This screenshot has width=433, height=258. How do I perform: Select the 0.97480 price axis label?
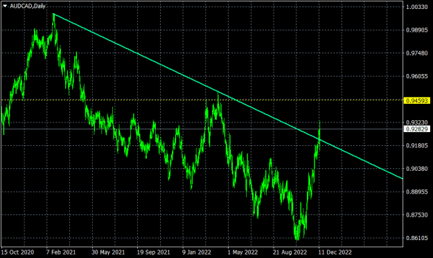pos(417,53)
